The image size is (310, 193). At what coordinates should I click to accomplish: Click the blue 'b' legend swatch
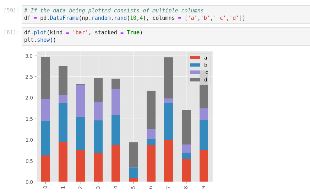pyautogui.click(x=195, y=65)
